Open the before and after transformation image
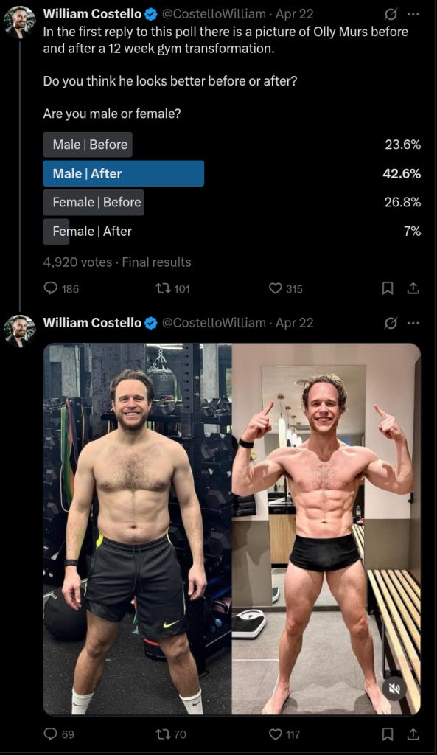This screenshot has width=437, height=755. [x=231, y=529]
